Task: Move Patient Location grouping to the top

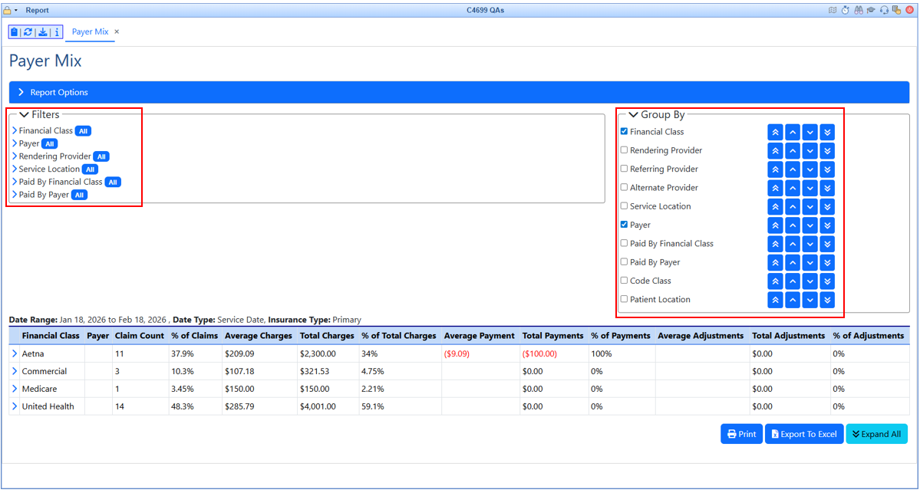Action: 775,300
